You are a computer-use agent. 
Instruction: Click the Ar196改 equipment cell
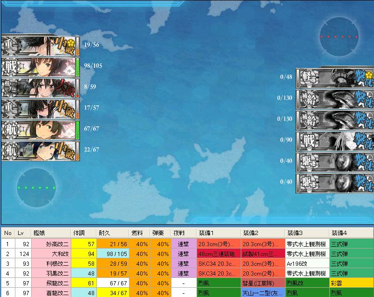(x=306, y=264)
